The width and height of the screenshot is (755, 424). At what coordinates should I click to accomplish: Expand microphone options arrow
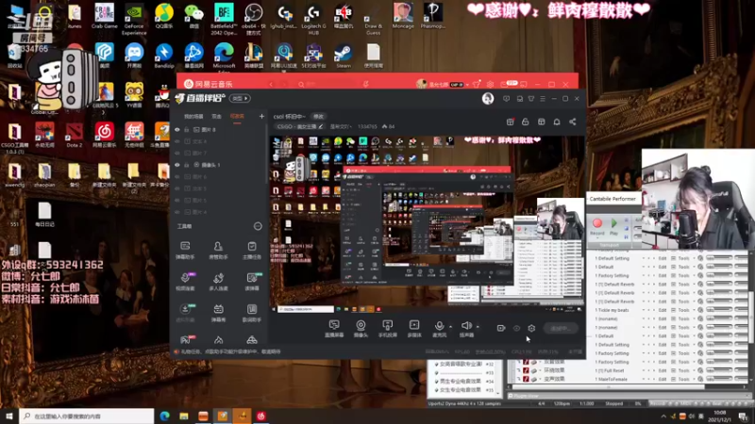pos(450,327)
